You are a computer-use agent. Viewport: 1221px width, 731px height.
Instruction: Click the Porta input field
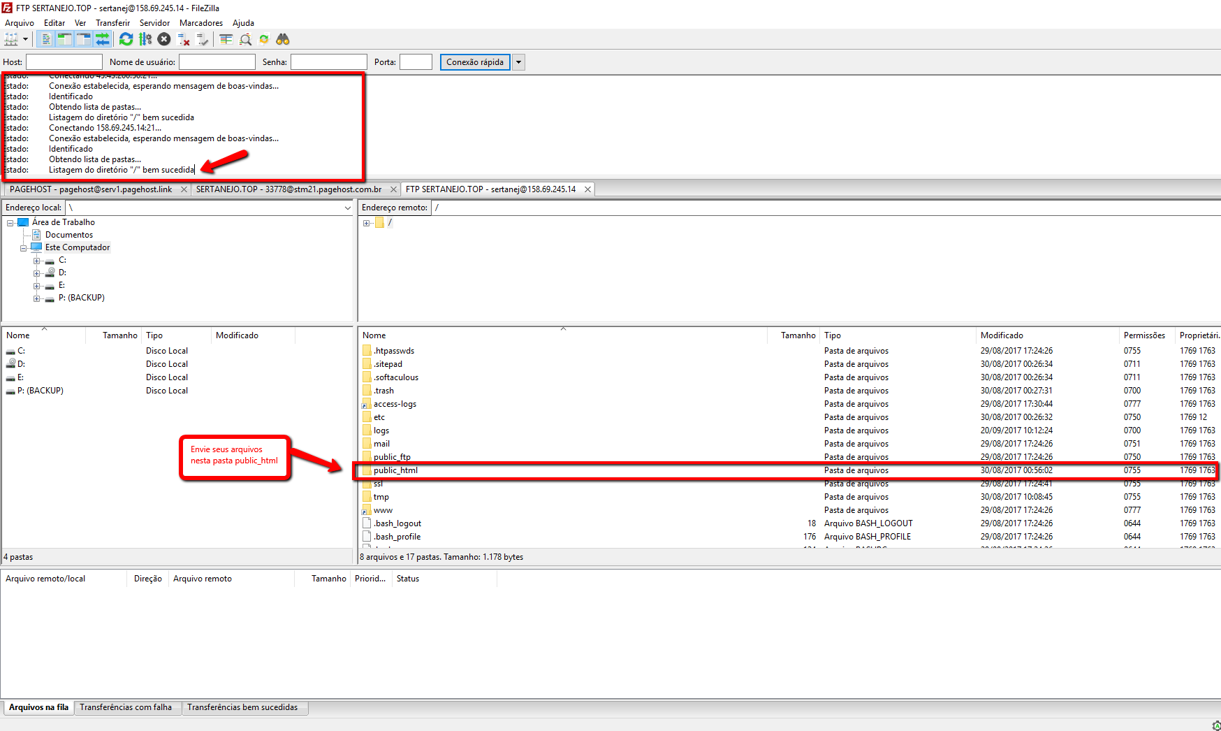click(x=416, y=62)
